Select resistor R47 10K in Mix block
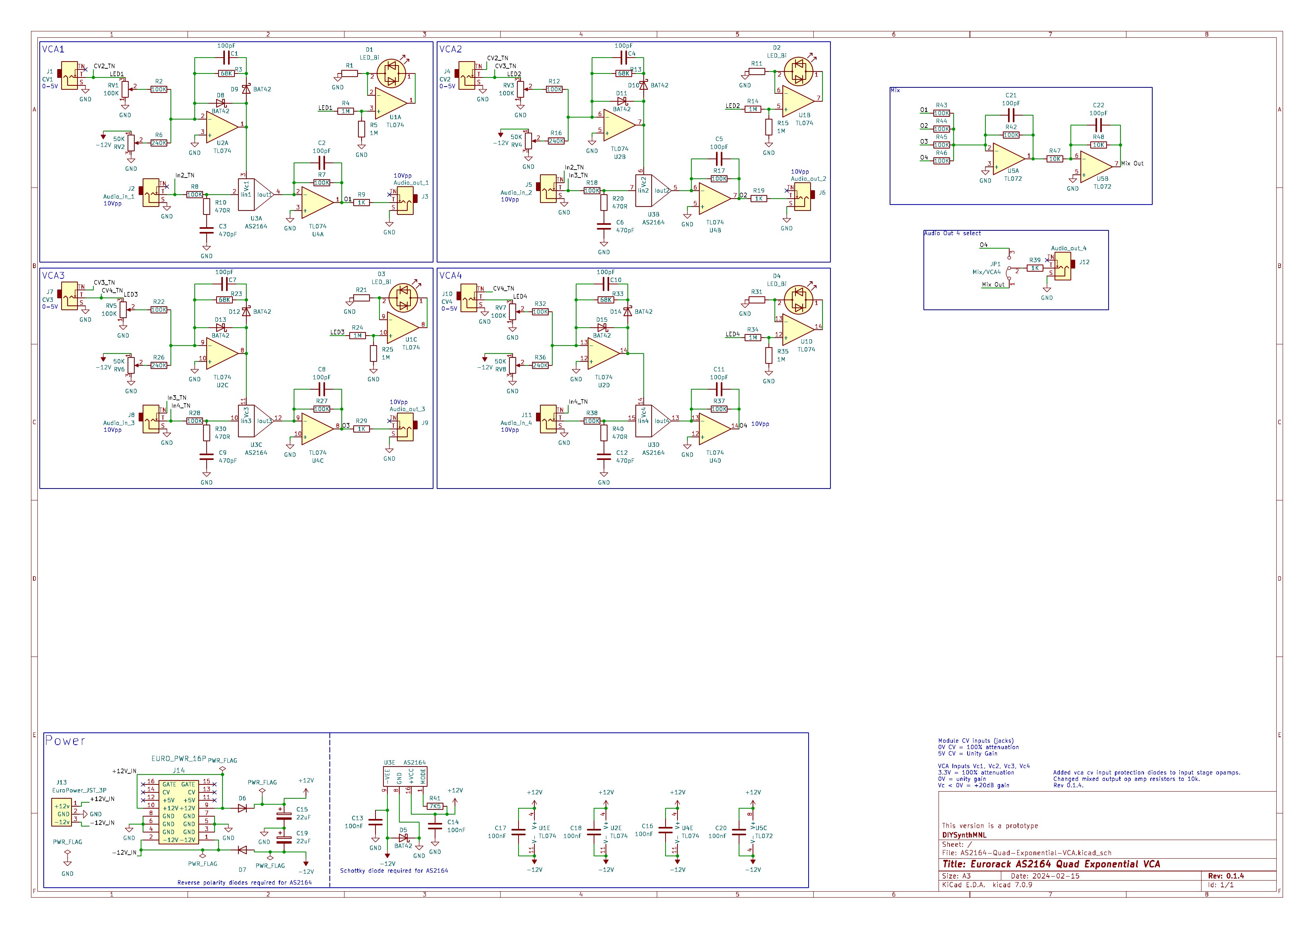This screenshot has width=1314, height=929. pos(1055,159)
